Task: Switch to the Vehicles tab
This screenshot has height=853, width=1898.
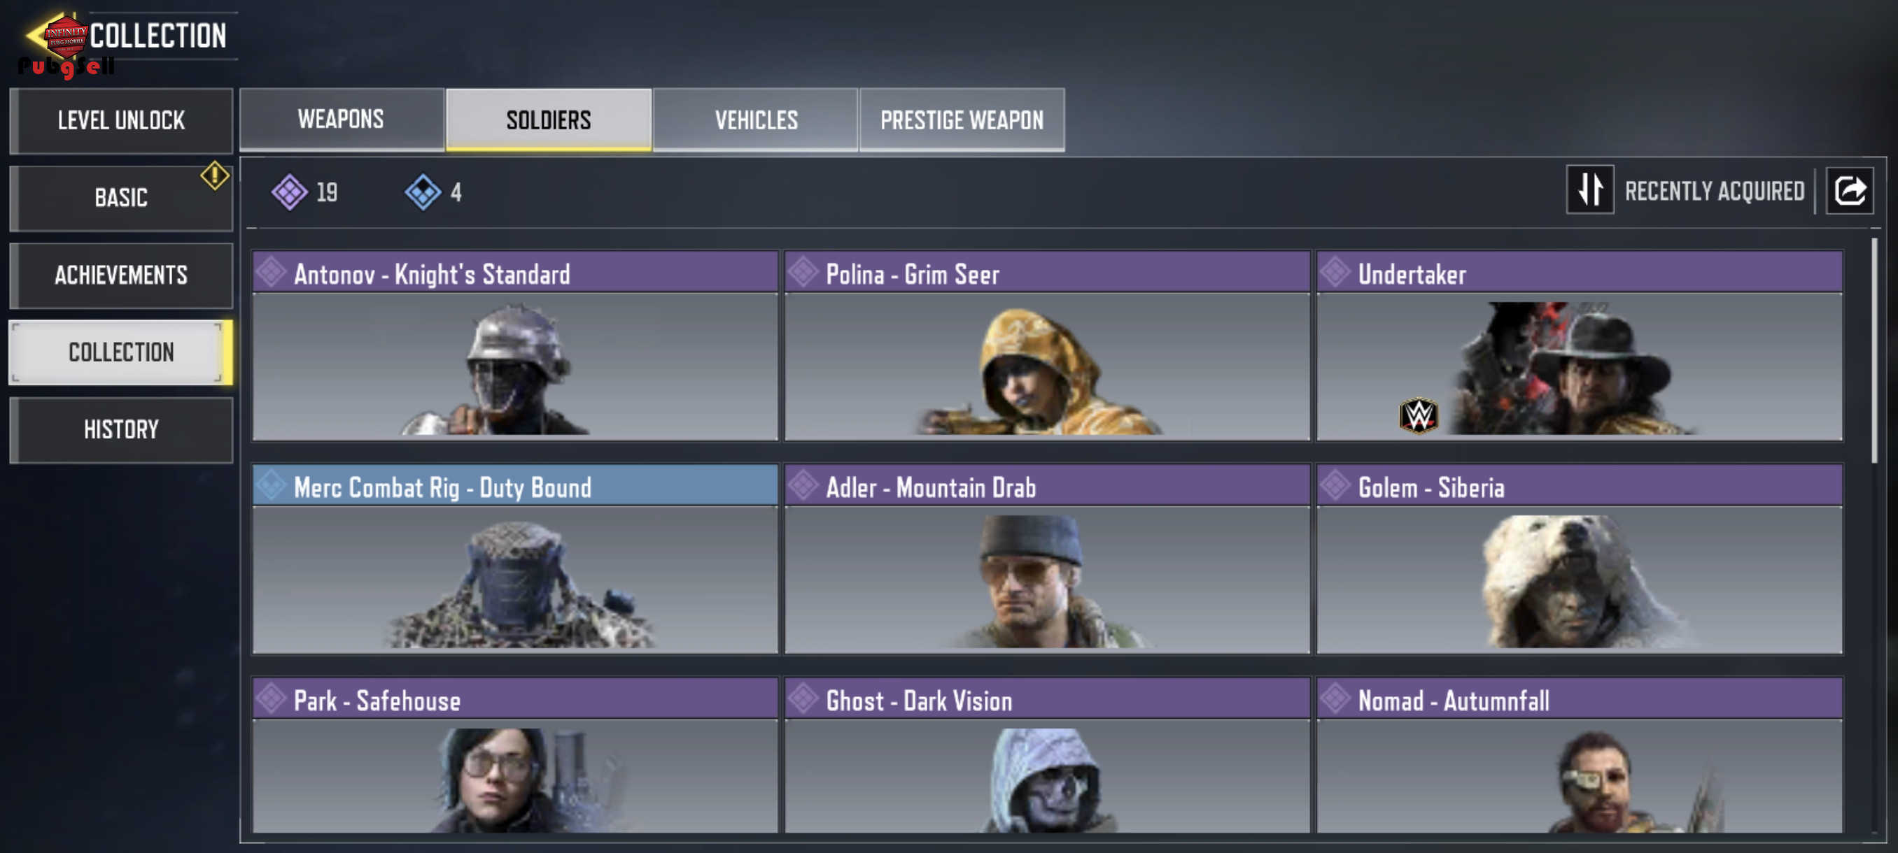Action: pyautogui.click(x=755, y=120)
